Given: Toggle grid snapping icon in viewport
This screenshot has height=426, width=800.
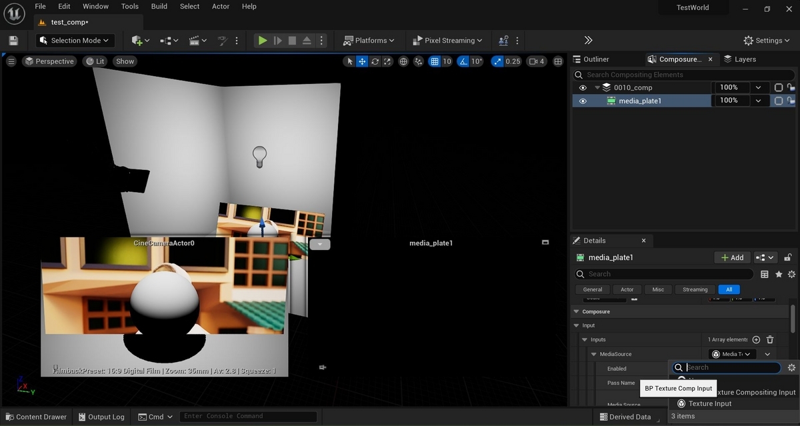Looking at the screenshot, I should pos(435,61).
